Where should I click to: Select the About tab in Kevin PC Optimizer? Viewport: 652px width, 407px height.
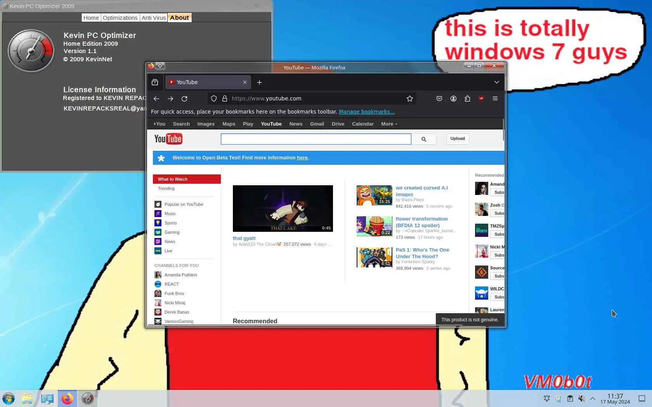pos(179,18)
